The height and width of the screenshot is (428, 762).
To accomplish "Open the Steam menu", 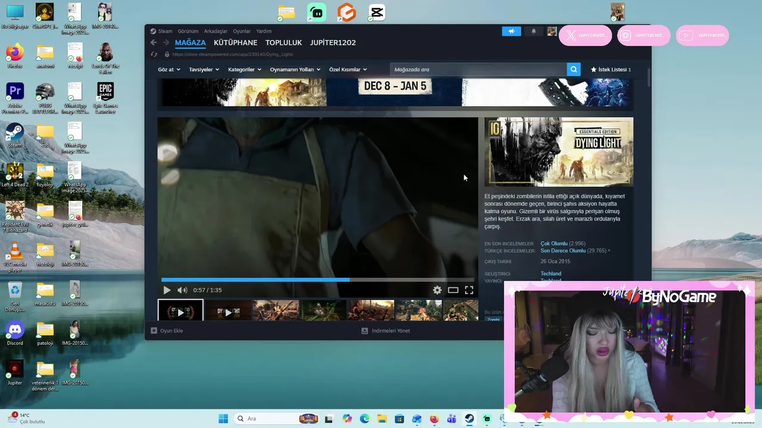I will tap(161, 31).
